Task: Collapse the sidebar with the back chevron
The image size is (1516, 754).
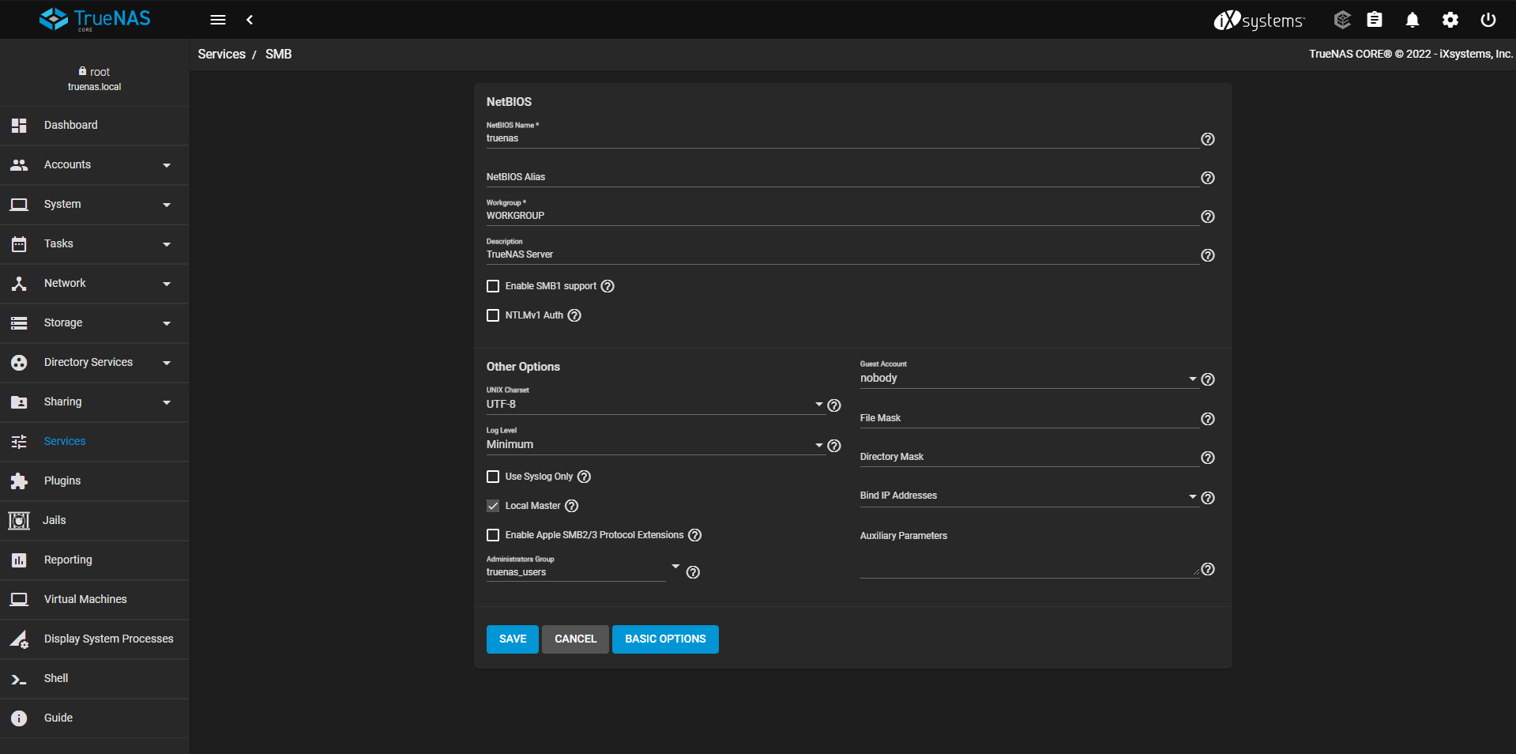Action: [250, 20]
